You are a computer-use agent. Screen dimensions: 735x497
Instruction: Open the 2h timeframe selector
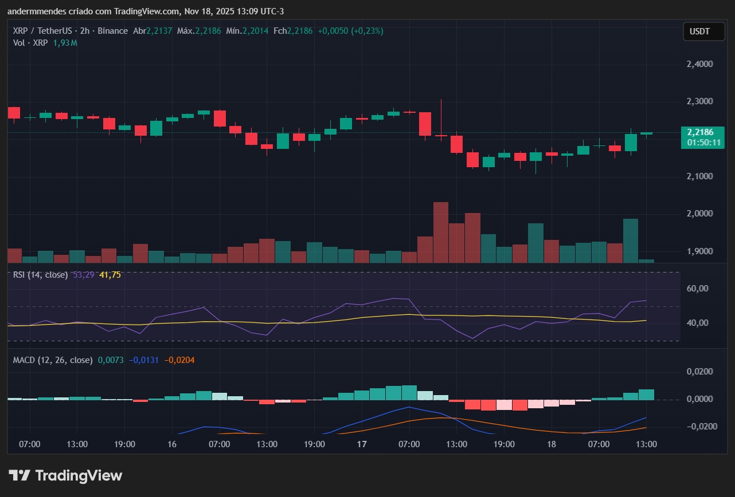click(x=86, y=31)
